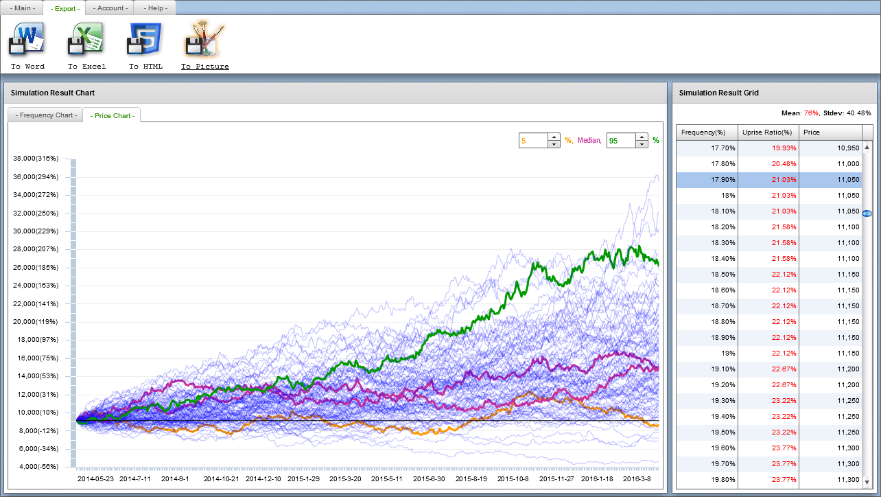
Task: Increase the upper percentile value of 95
Action: coord(642,137)
